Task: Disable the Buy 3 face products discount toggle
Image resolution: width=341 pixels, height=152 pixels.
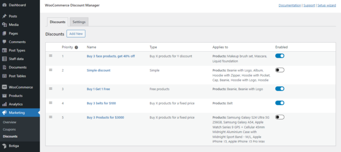Action: tap(280, 56)
